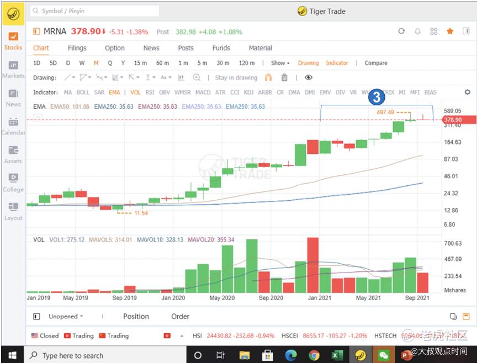Viewport: 477px width, 363px height.
Task: Disable the EMA indicator
Action: (114, 92)
